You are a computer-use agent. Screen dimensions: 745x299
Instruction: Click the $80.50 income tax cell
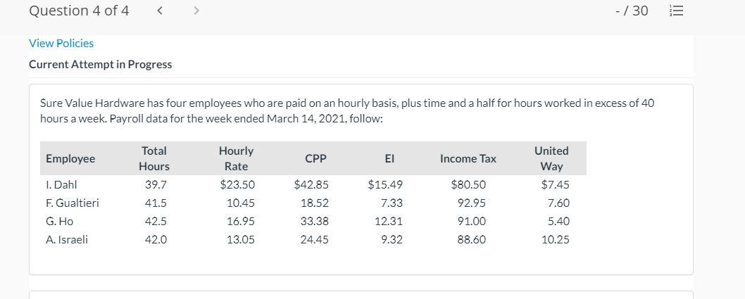click(468, 184)
